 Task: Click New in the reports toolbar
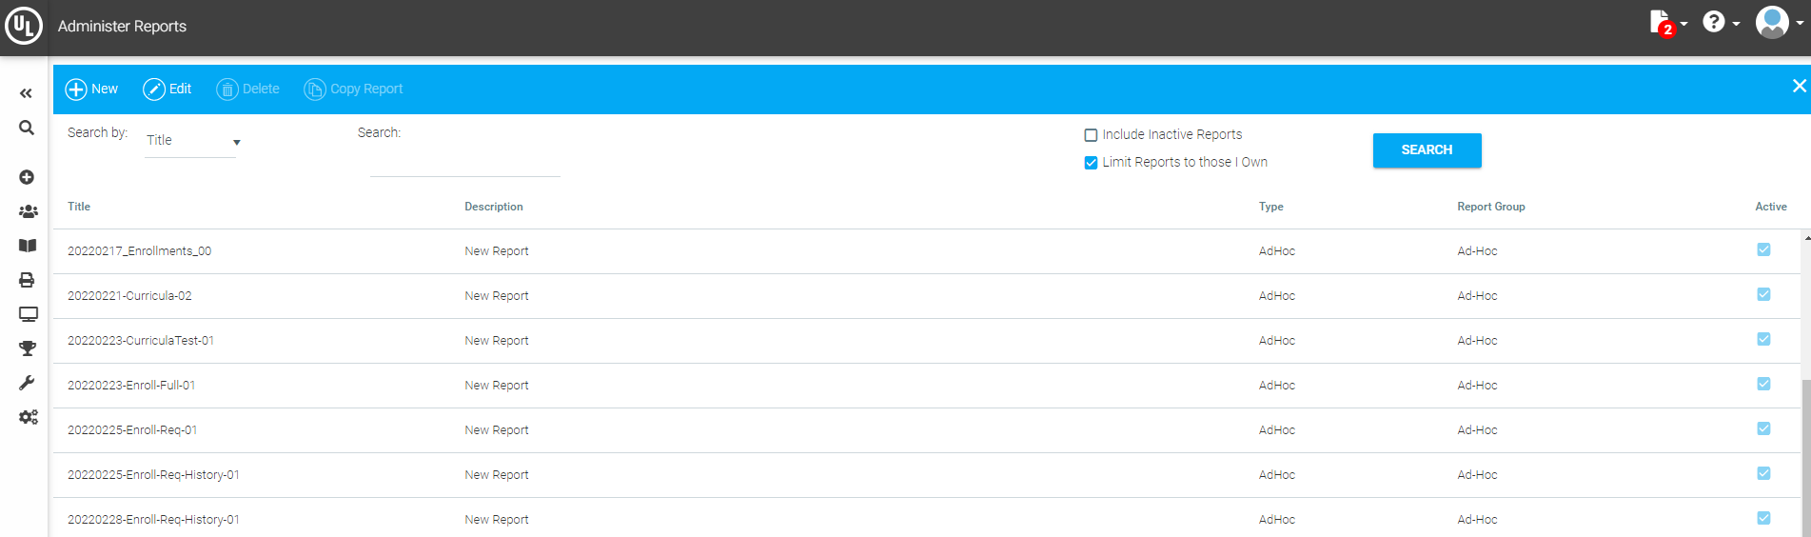pyautogui.click(x=91, y=89)
